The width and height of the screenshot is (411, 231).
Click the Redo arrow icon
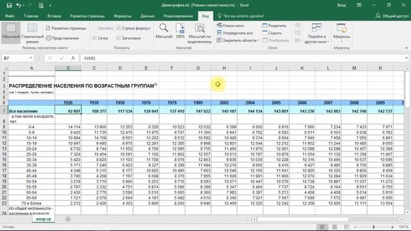pyautogui.click(x=30, y=5)
